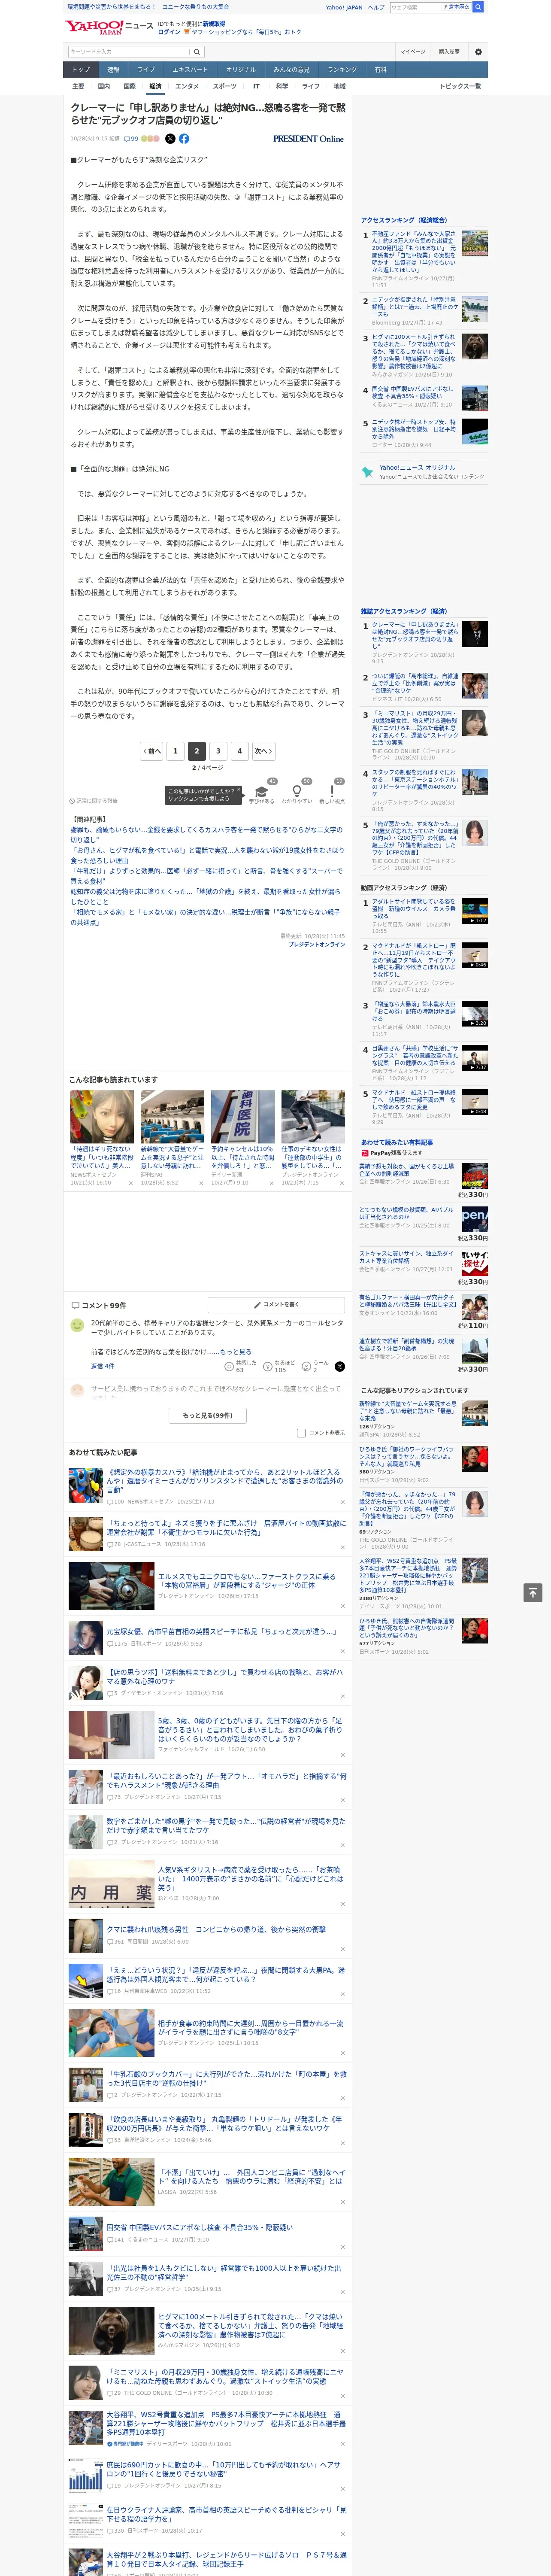Click the ログイン link
The height and width of the screenshot is (2576, 551).
(x=169, y=32)
